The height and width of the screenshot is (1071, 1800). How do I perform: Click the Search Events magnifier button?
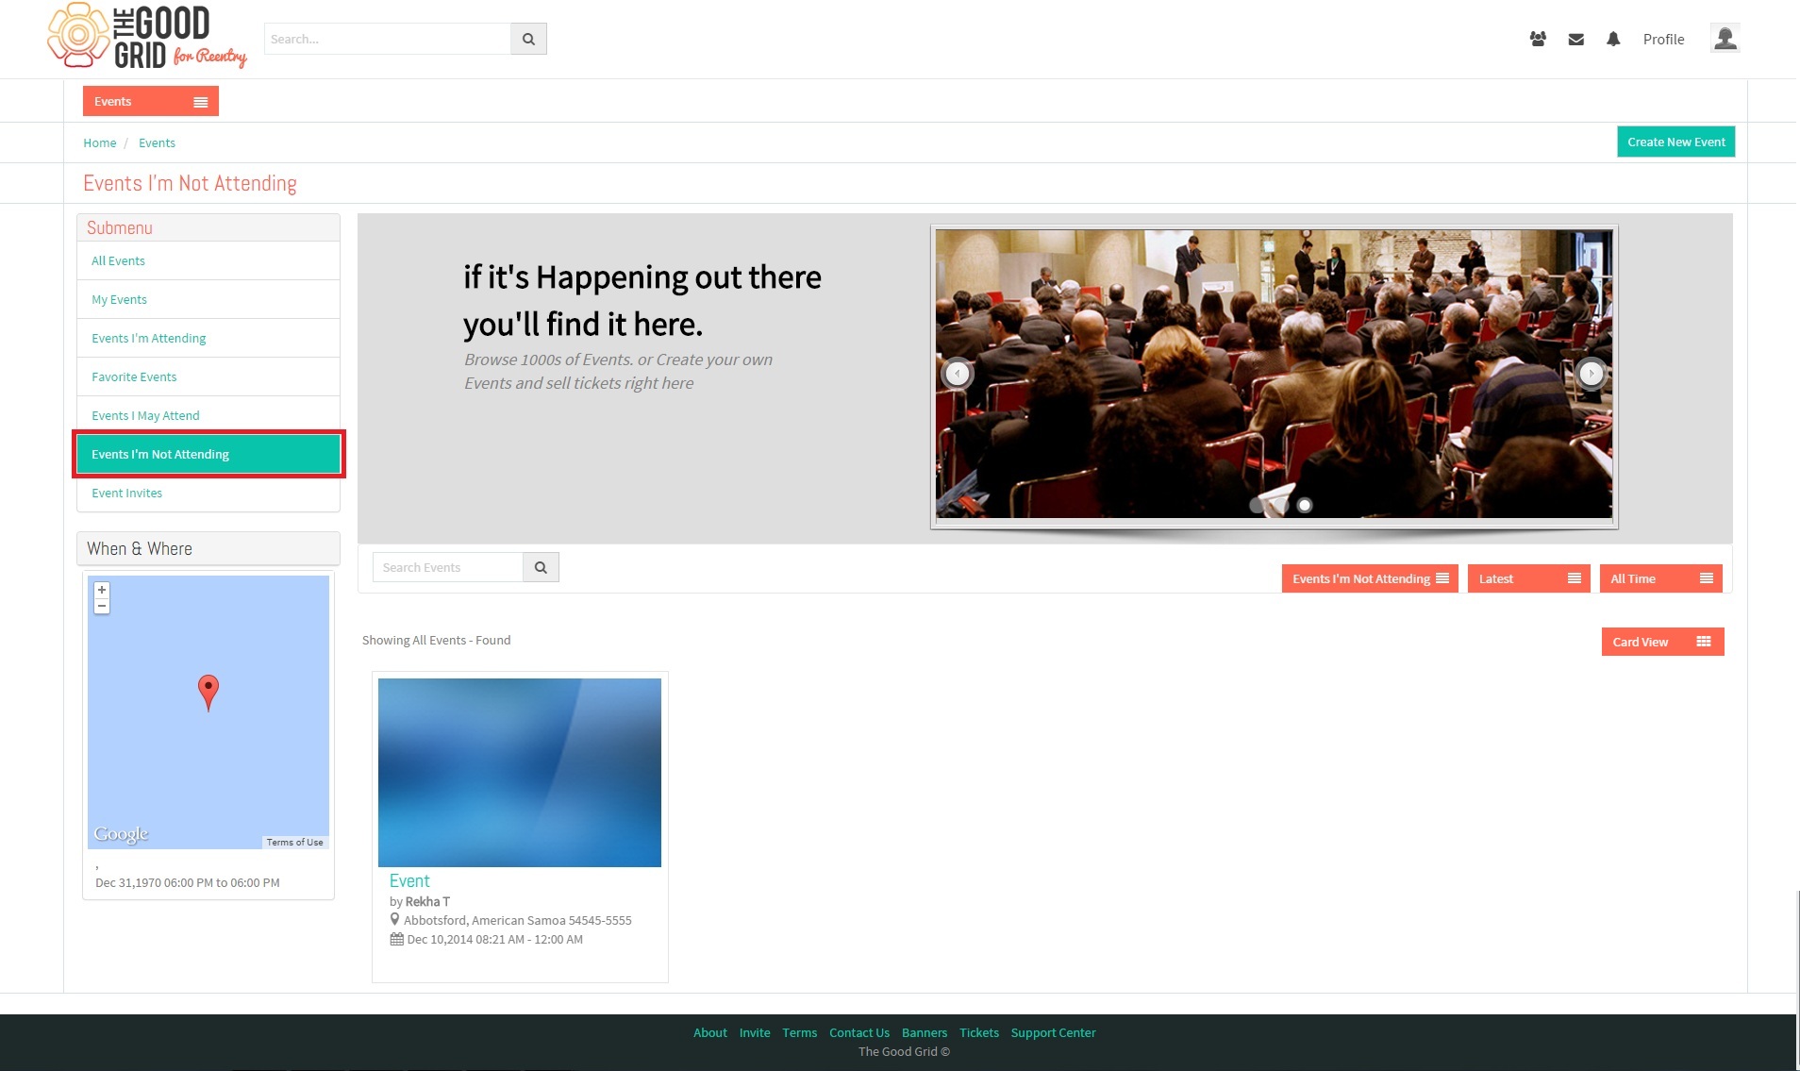click(x=541, y=567)
